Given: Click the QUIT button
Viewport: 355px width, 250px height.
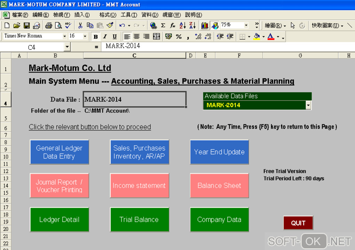Looking at the screenshot, I should tap(298, 223).
